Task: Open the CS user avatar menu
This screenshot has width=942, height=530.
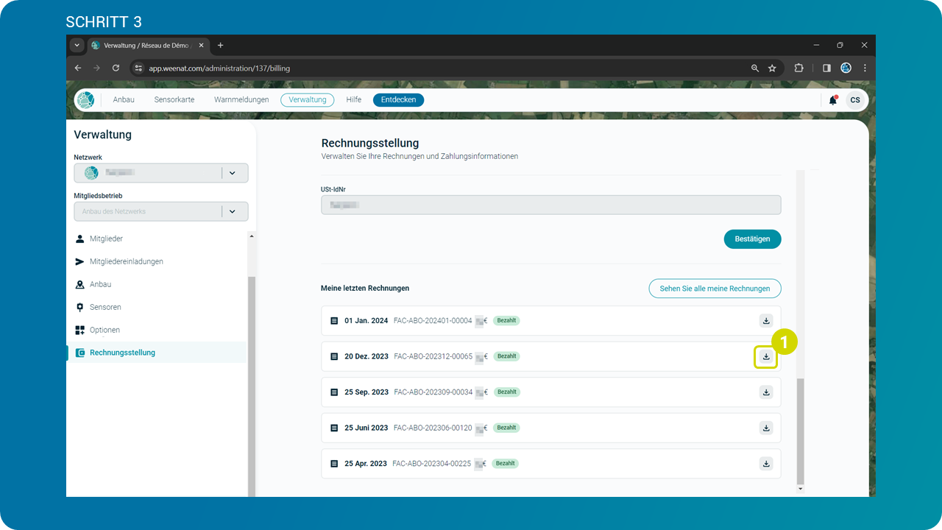Action: point(855,100)
